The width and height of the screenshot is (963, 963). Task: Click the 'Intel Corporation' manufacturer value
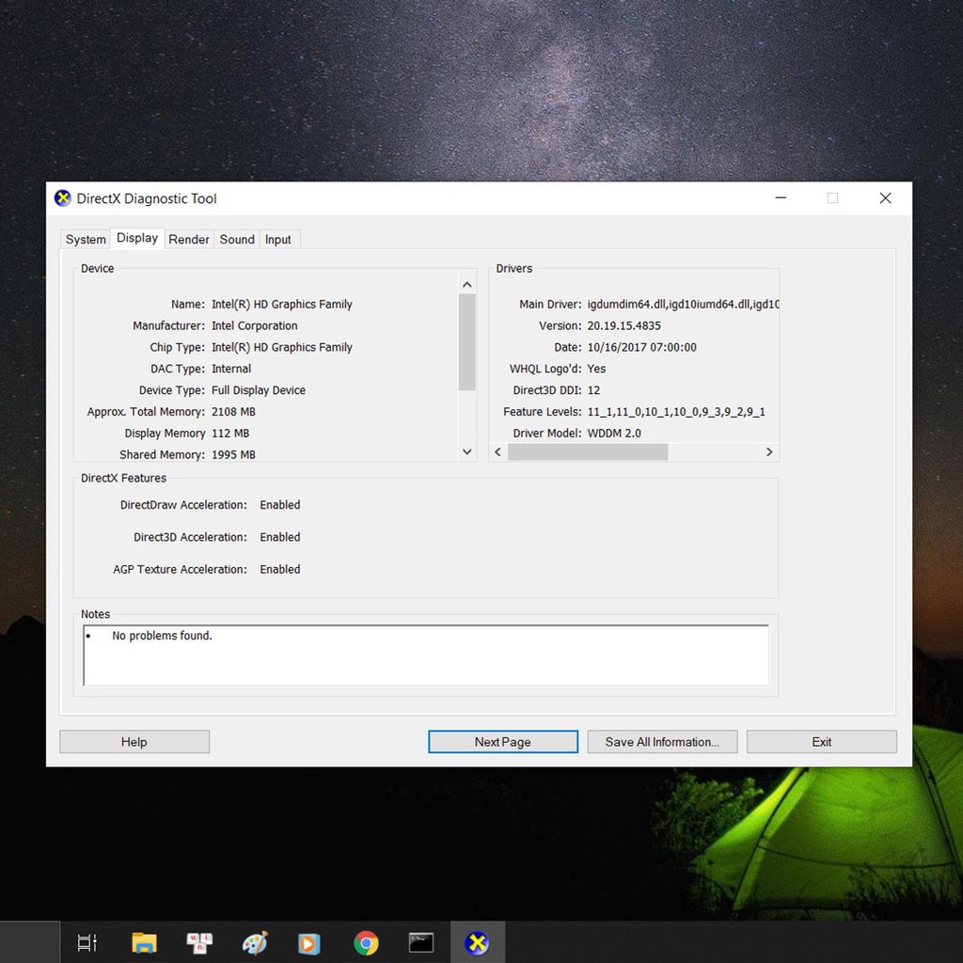click(x=254, y=325)
